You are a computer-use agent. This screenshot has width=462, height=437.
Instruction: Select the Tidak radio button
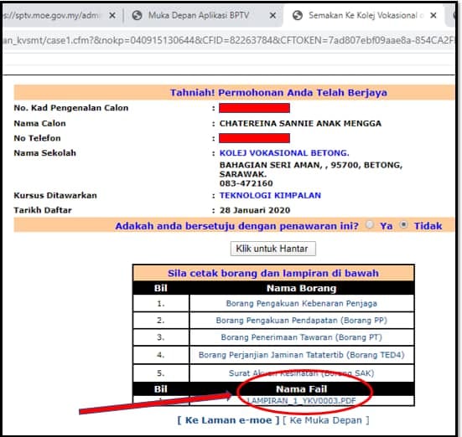click(x=403, y=225)
